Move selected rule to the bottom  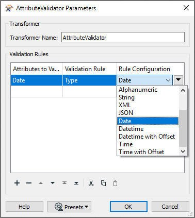76,183
